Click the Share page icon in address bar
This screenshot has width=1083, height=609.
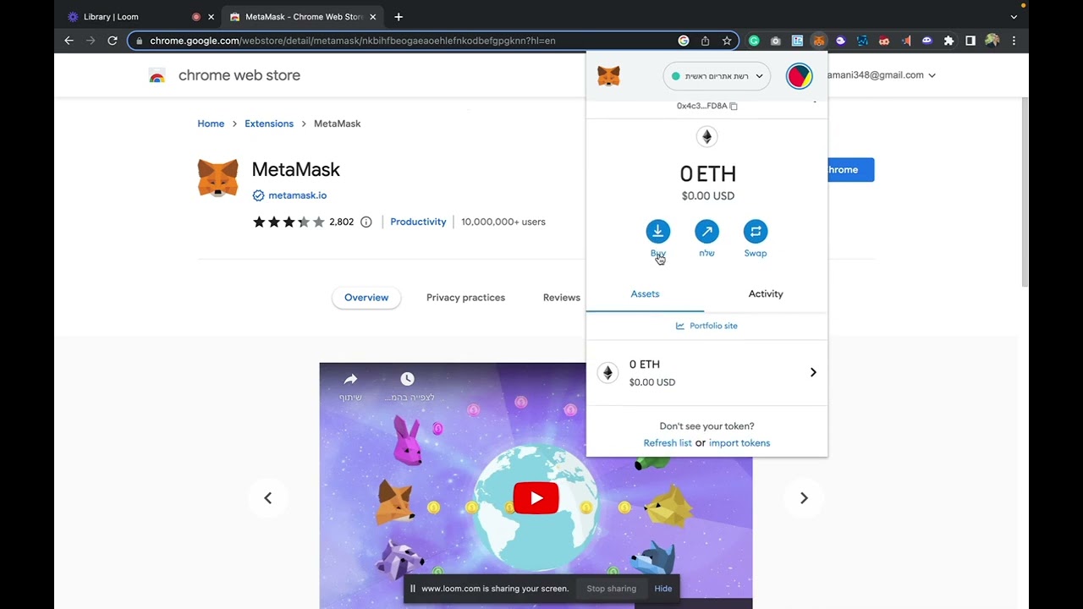tap(706, 41)
